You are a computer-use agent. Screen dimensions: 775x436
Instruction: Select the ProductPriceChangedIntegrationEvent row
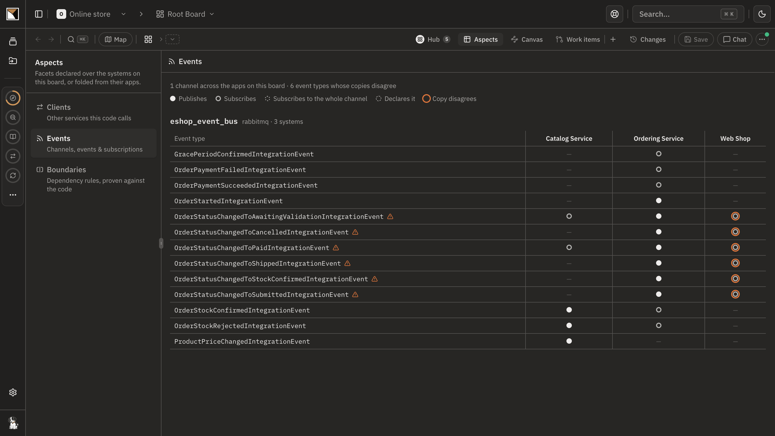pyautogui.click(x=468, y=342)
